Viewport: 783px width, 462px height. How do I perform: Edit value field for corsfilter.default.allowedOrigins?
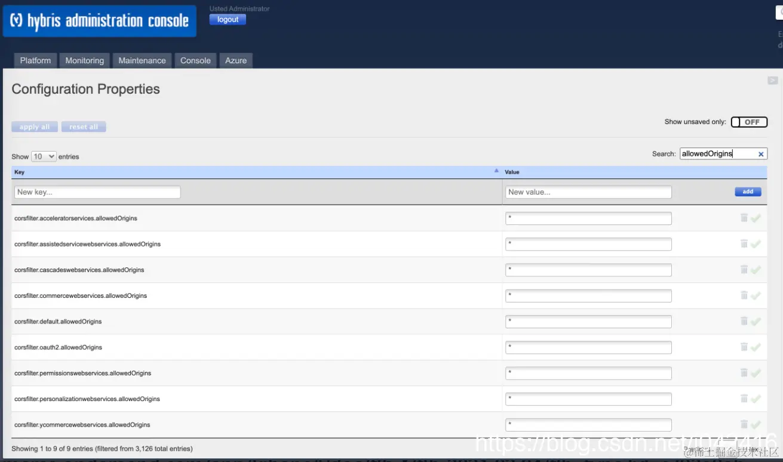[x=588, y=322]
